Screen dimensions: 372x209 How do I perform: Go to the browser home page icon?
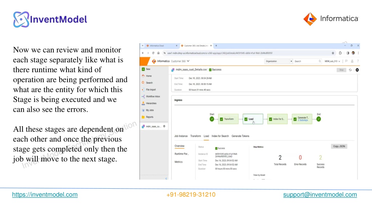158,53
